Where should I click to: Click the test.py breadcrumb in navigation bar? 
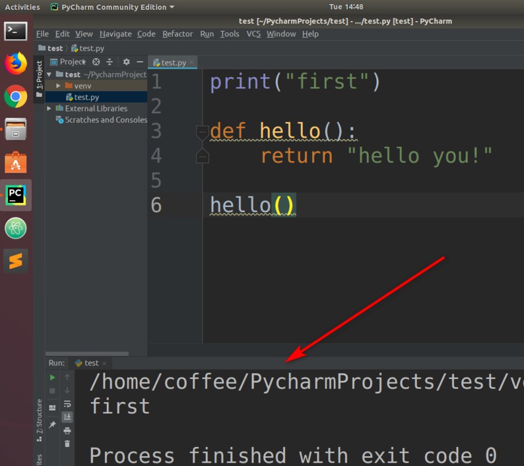88,48
